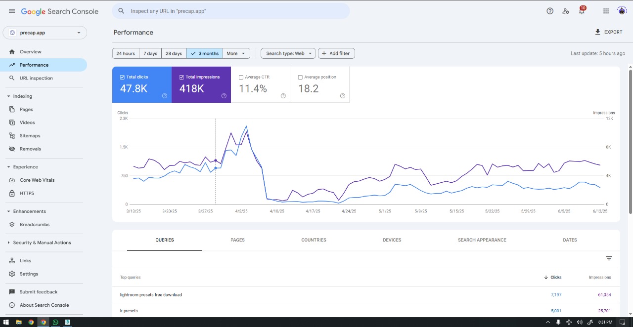The height and width of the screenshot is (327, 633).
Task: Open the Sitemaps report
Action: pyautogui.click(x=30, y=136)
